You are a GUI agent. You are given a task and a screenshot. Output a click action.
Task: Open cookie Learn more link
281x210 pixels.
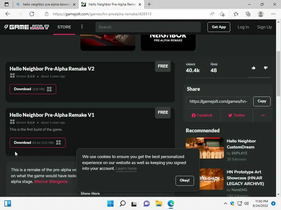(126, 168)
